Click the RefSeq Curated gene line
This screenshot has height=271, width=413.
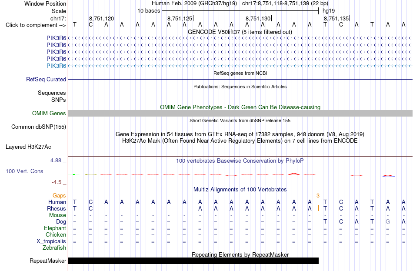point(240,79)
